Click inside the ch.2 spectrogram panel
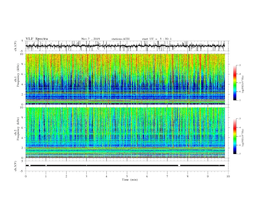The height and width of the screenshot is (198, 257). [125, 133]
